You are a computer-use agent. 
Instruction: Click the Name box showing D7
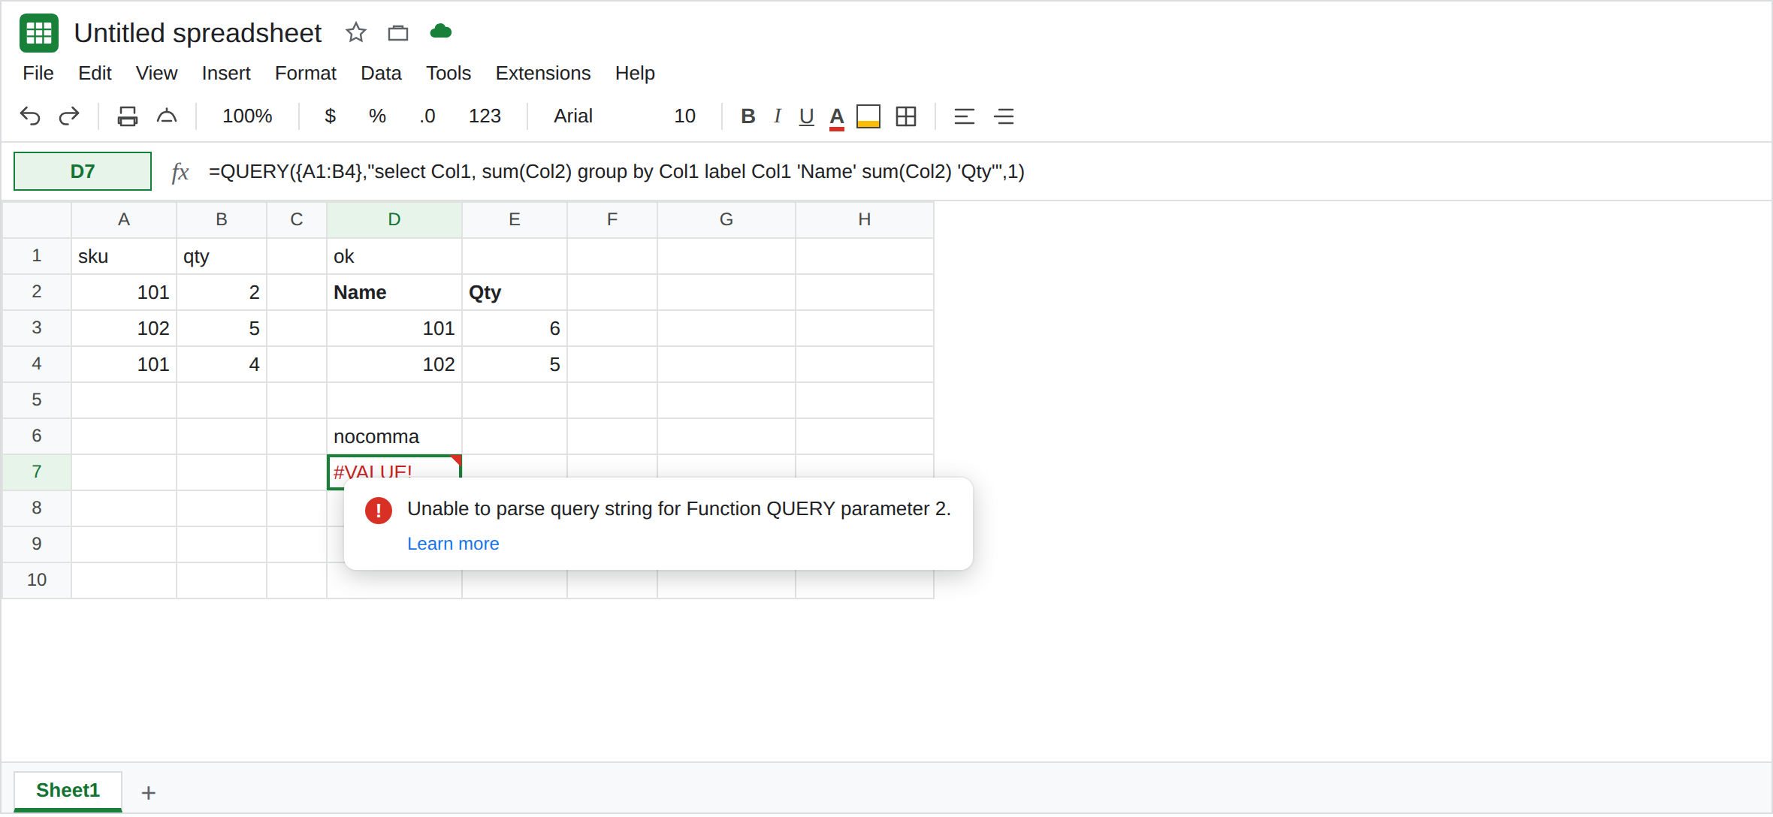[83, 171]
